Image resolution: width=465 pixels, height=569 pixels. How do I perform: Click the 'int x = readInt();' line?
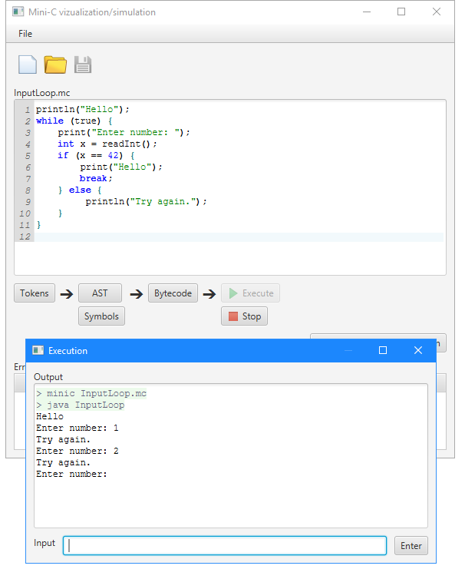click(x=107, y=144)
